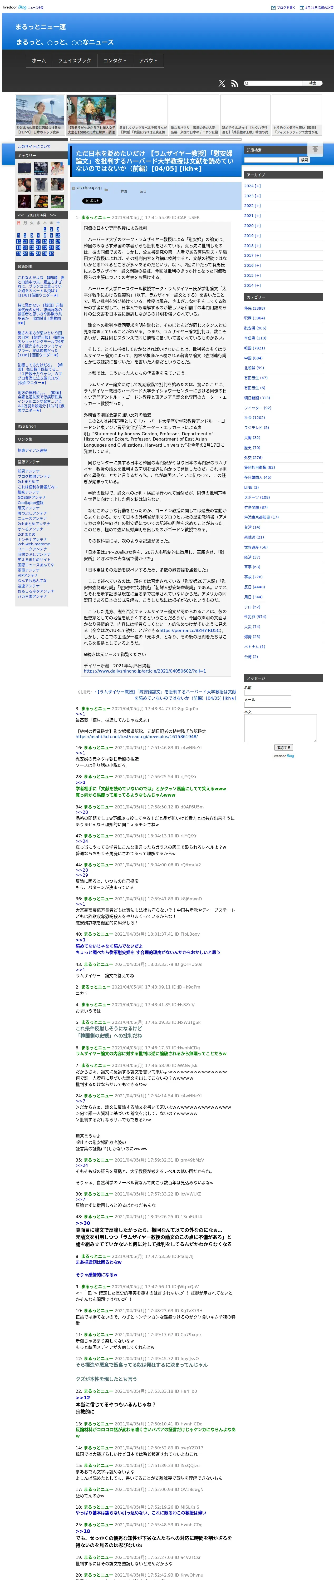Open the asahi.5ch.net thread link

[136, 737]
